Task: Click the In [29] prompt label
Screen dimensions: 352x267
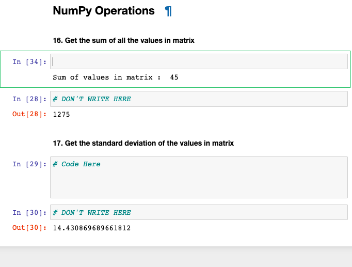Action: (x=29, y=164)
